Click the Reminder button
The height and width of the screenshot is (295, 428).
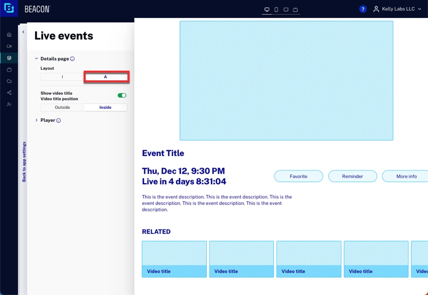point(352,176)
